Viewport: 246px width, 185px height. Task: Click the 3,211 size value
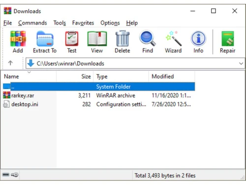84,96
